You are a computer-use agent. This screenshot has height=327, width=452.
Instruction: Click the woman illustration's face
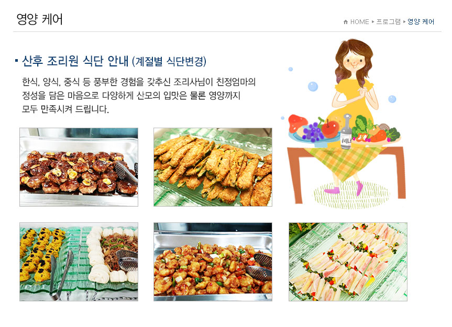[354, 62]
